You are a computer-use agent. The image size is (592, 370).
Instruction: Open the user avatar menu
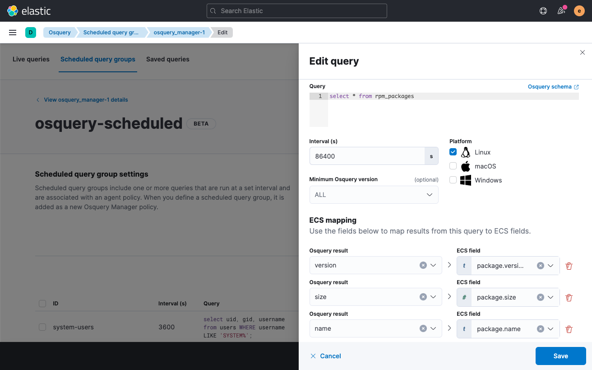[x=579, y=11]
